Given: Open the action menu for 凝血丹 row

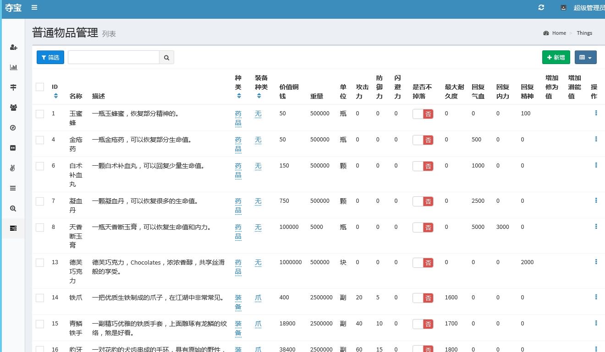Looking at the screenshot, I should pos(596,200).
